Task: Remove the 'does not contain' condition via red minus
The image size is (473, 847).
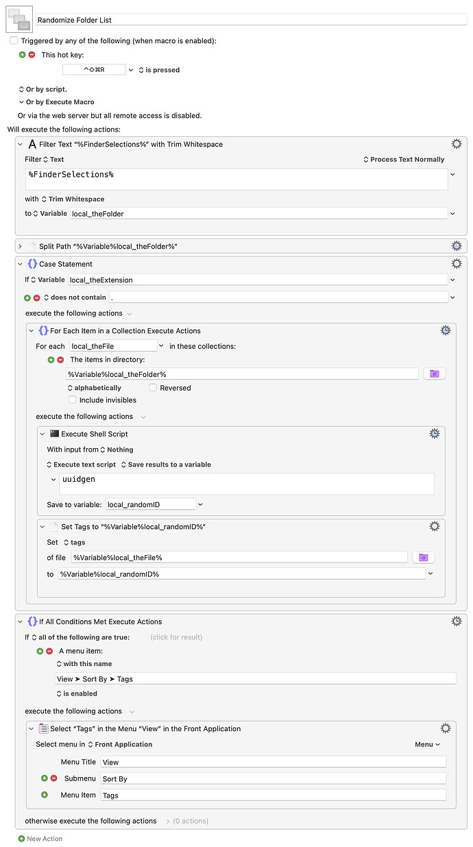Action: click(37, 296)
